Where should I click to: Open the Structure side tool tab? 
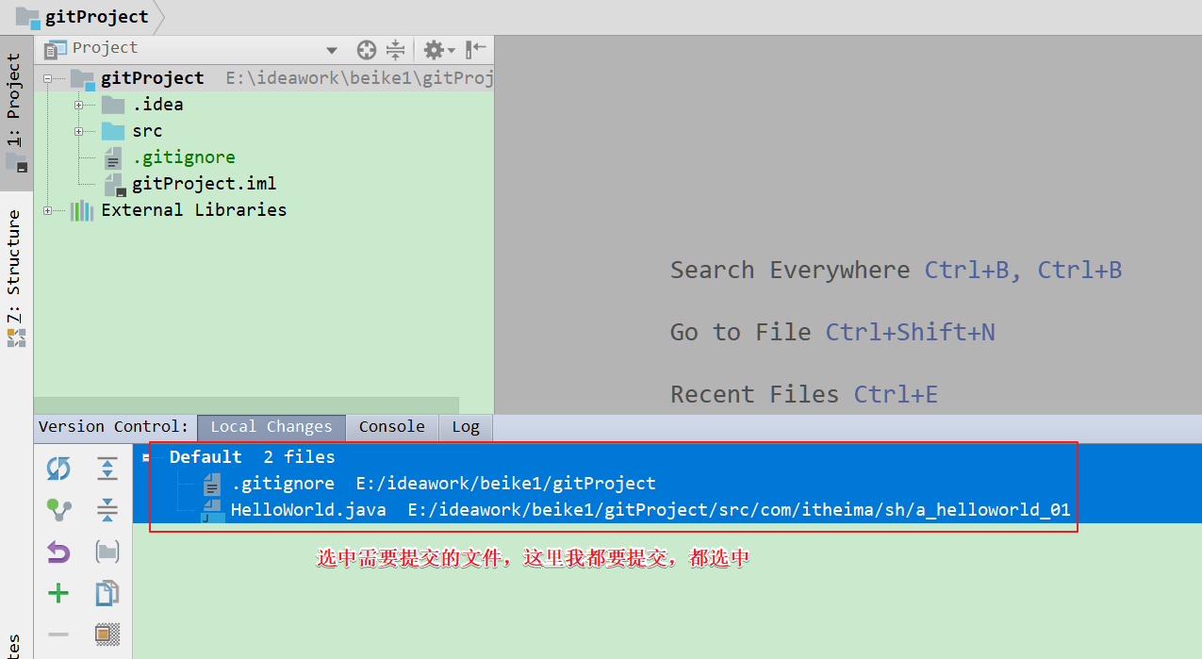(x=14, y=267)
